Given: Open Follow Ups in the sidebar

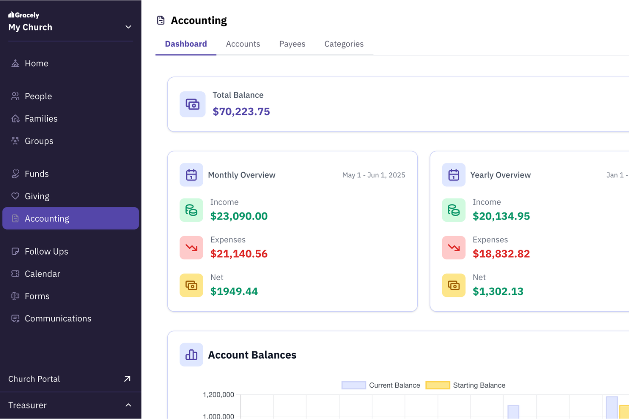Looking at the screenshot, I should coord(71,251).
